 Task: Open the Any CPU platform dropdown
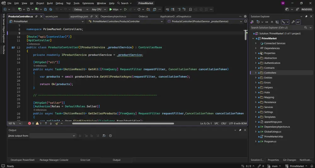click(98, 9)
